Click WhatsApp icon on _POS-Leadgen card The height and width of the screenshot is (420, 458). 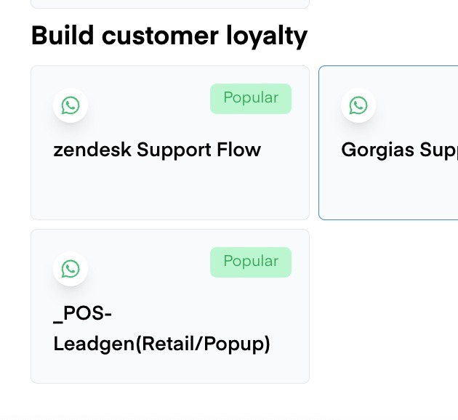(71, 269)
